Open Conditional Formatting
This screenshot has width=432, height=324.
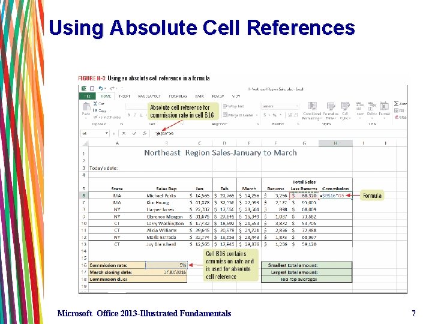pyautogui.click(x=312, y=111)
